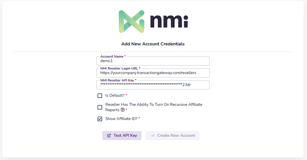The image size is (307, 160).
Task: Open help tooltip for Recursive Affiliate Reports
Action: coord(123,110)
